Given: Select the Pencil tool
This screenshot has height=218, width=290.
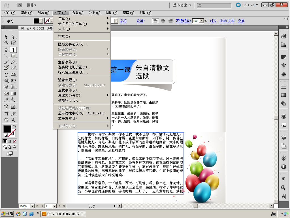Looking at the screenshot, I should pos(13,62).
